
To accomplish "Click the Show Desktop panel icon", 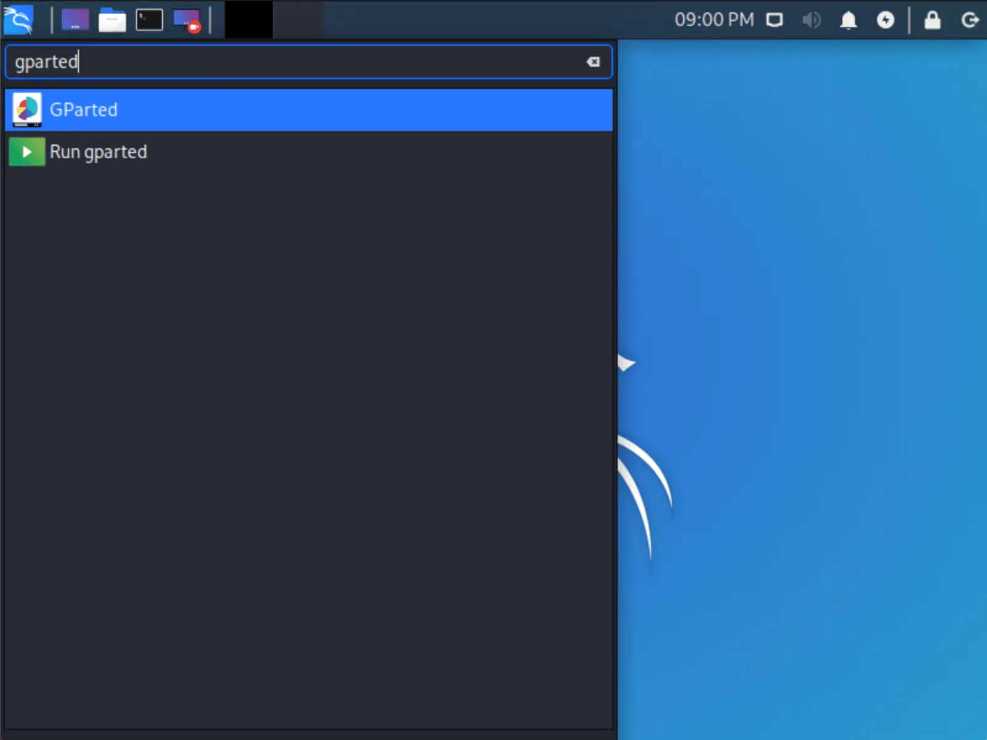I will pyautogui.click(x=75, y=20).
